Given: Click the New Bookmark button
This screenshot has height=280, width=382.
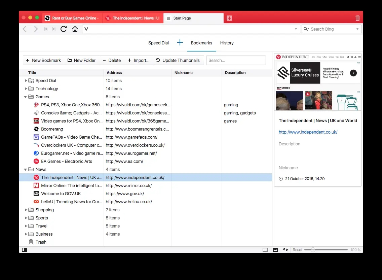Looking at the screenshot, I should [x=44, y=60].
